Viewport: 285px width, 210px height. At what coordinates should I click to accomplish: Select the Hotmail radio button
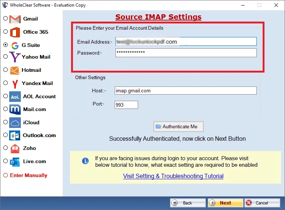(5, 70)
